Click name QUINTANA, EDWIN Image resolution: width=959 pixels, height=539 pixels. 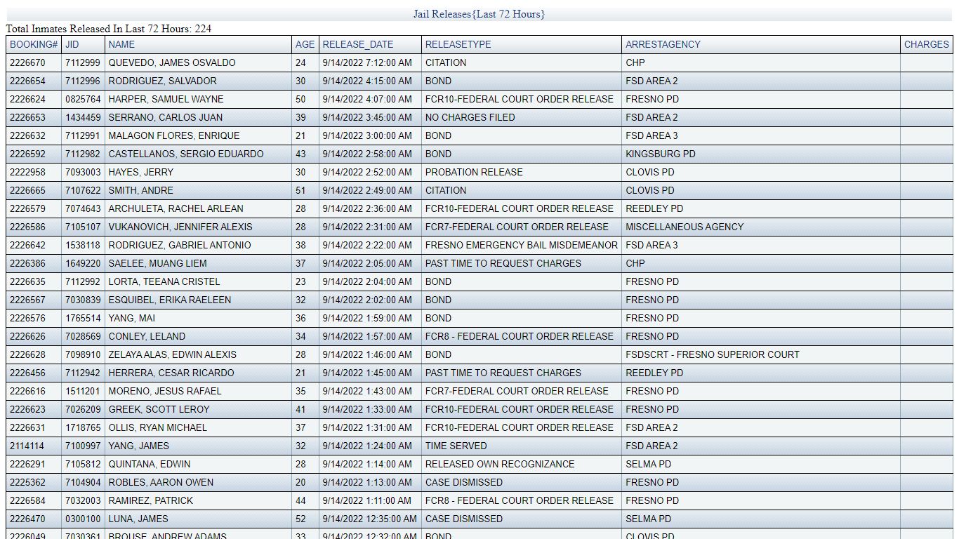point(150,464)
